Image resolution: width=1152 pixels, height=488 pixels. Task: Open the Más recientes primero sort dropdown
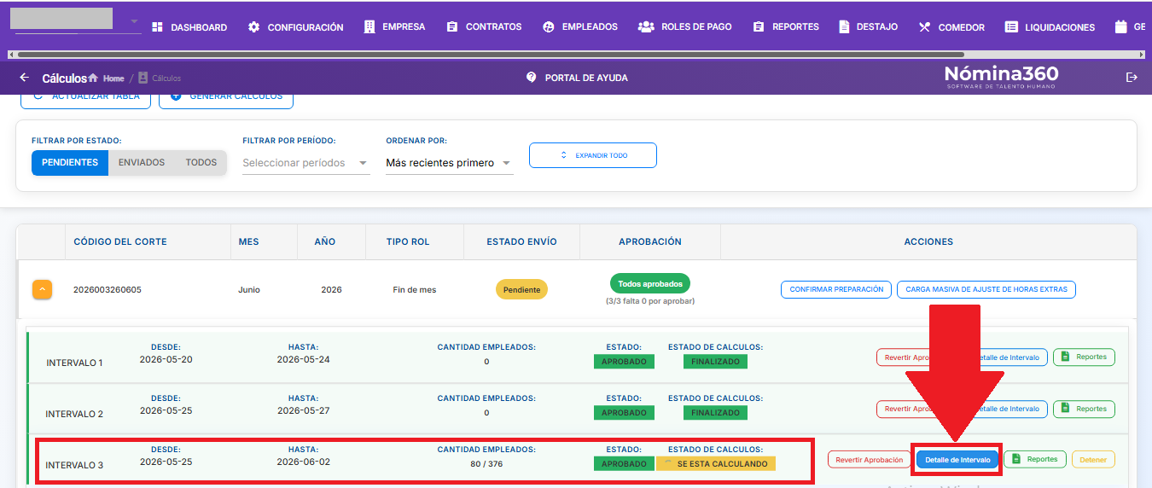pos(450,163)
